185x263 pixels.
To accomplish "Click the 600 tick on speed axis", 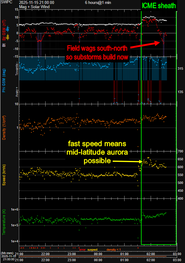I will pos(180,167).
